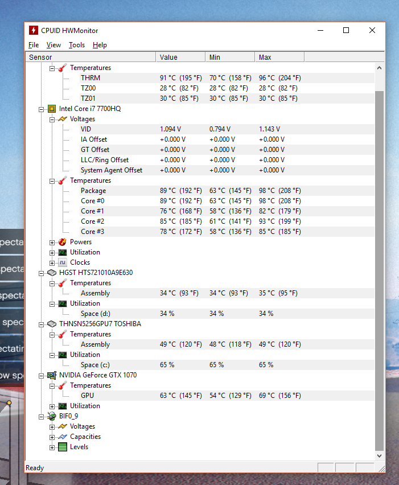The width and height of the screenshot is (399, 485).
Task: Collapse the HGST HTS721010A9E630 node
Action: click(41, 273)
